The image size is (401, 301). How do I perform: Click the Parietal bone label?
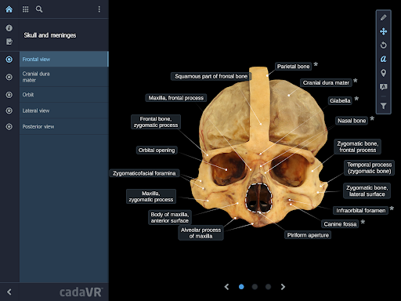pos(293,67)
